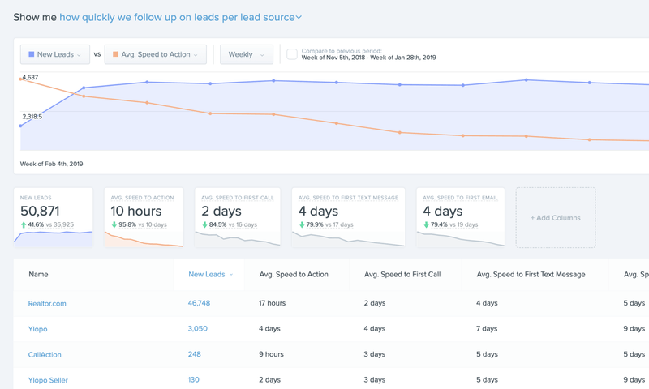
Task: Open the report selector 'how quickly we follow up on leads per lead source'
Action: pos(180,17)
